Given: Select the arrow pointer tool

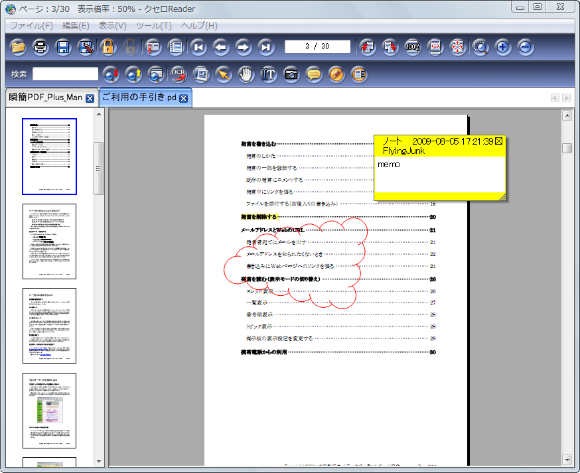Looking at the screenshot, I should click(x=224, y=74).
